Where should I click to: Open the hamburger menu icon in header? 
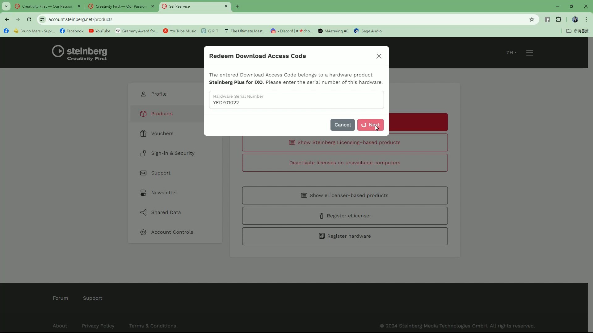point(529,53)
